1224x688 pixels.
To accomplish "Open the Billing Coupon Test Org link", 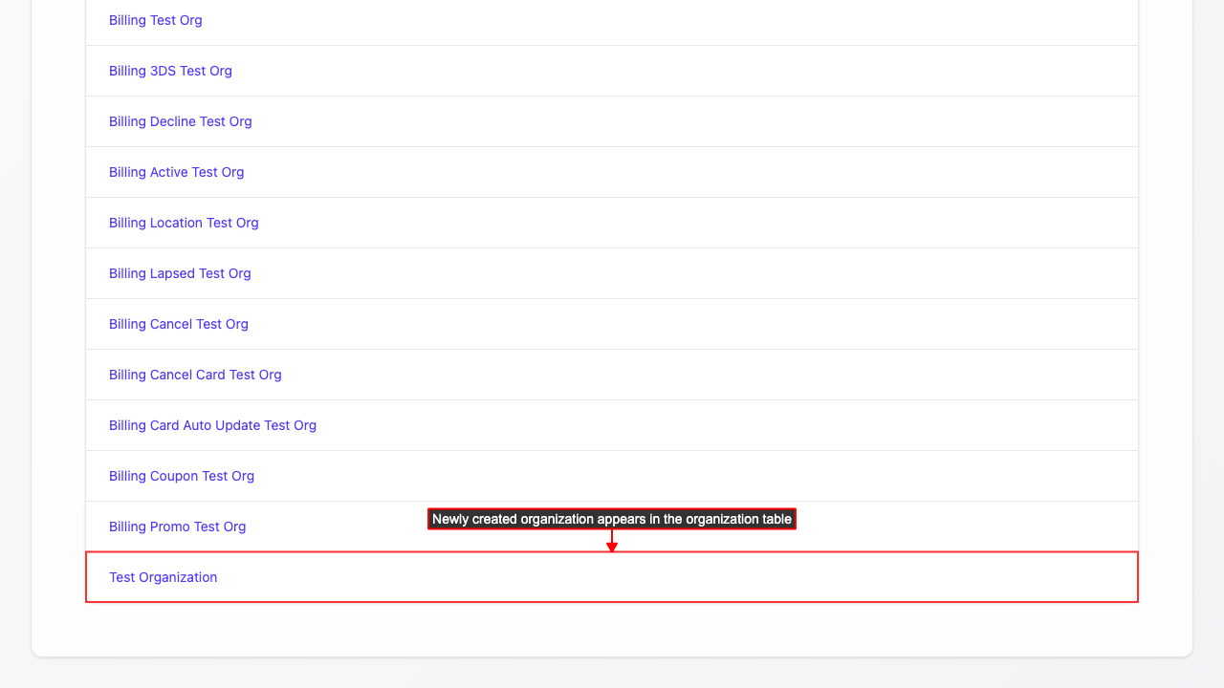I will pos(182,476).
